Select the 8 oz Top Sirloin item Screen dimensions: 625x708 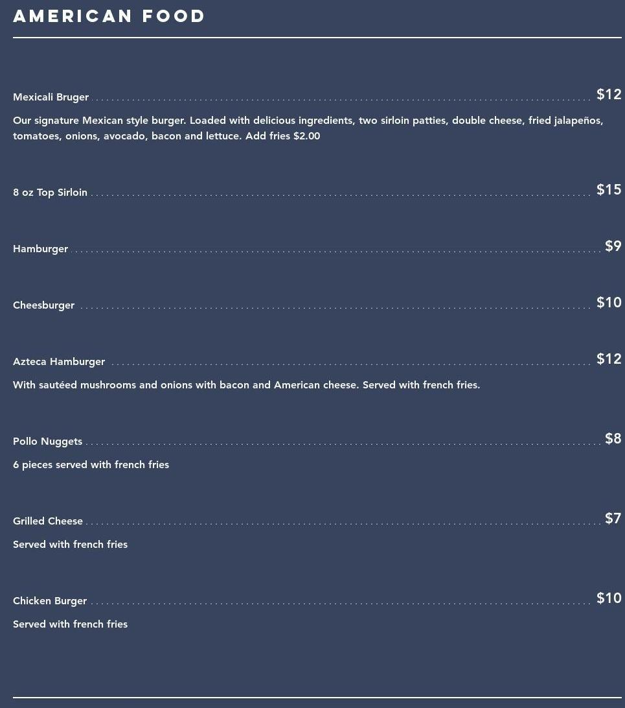tap(50, 193)
